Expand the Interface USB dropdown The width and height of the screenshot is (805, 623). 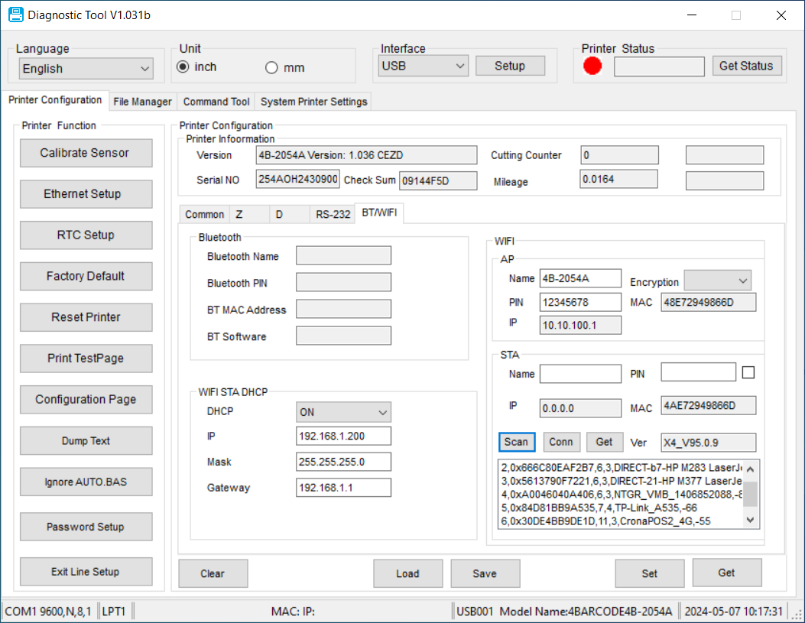(423, 66)
